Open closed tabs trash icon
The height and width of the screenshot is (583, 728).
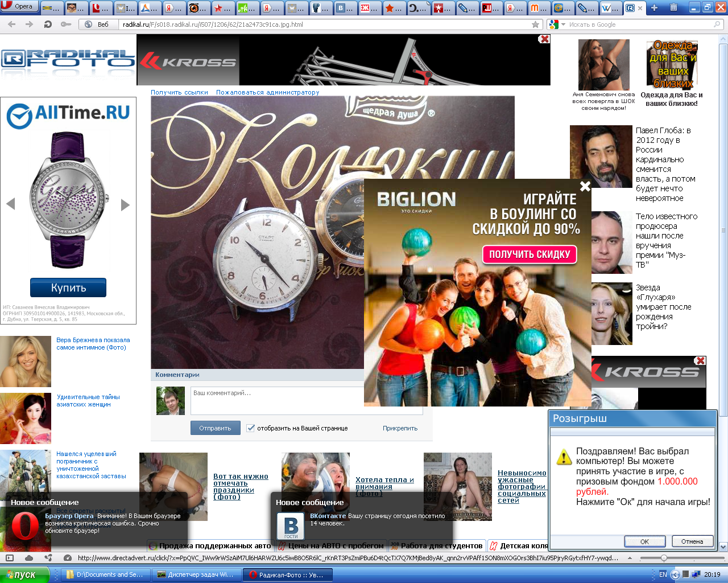(x=673, y=7)
